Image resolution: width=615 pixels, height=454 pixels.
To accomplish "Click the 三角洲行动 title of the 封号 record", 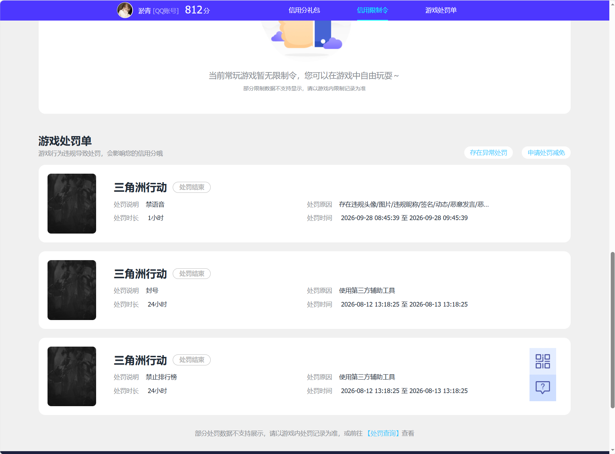I will [x=140, y=274].
